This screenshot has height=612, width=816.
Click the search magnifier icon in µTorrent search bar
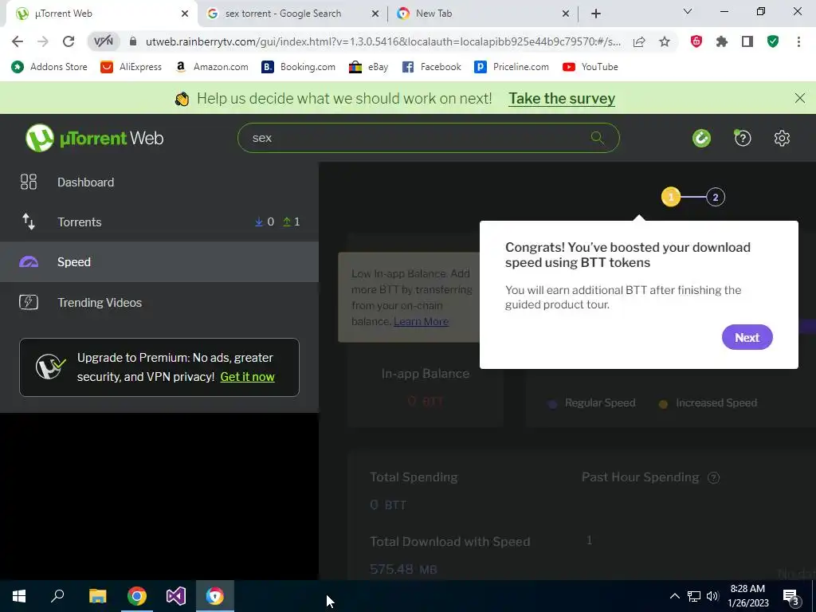pyautogui.click(x=598, y=138)
